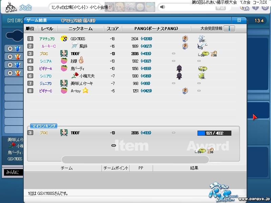Click GSX1100S's yellow S guild emblem
Image resolution: width=271 pixels, height=203 pixels.
point(64,39)
